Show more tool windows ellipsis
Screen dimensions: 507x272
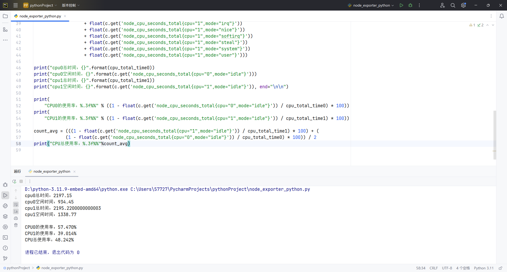coord(5,40)
